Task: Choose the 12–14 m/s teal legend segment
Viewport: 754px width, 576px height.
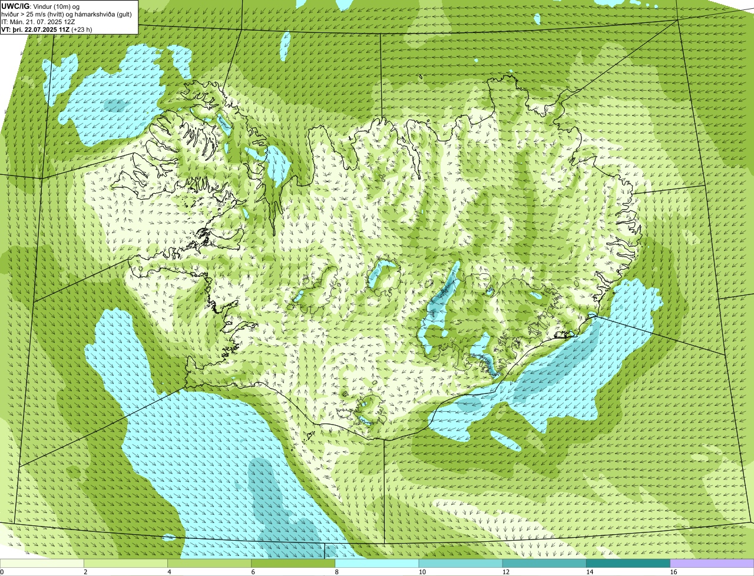Action: [544, 564]
